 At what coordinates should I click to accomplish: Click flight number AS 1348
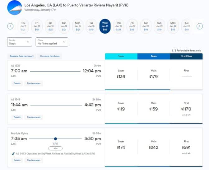coord(16,99)
